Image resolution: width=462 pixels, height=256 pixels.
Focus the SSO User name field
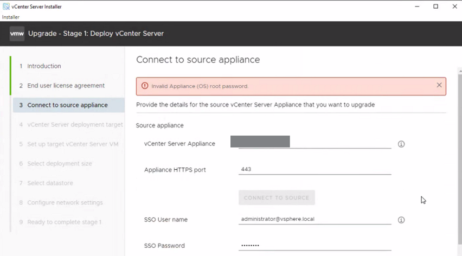pos(315,219)
